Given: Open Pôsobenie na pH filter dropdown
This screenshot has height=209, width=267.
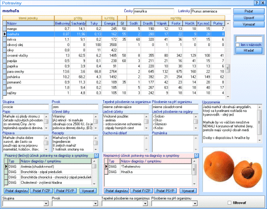Looking at the screenshot, I should [195, 203].
